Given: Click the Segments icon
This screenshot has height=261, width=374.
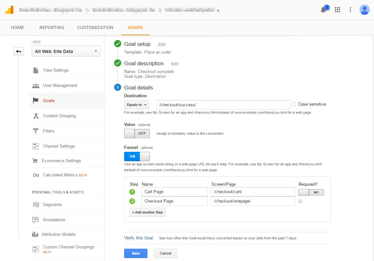Looking at the screenshot, I should pyautogui.click(x=36, y=205).
